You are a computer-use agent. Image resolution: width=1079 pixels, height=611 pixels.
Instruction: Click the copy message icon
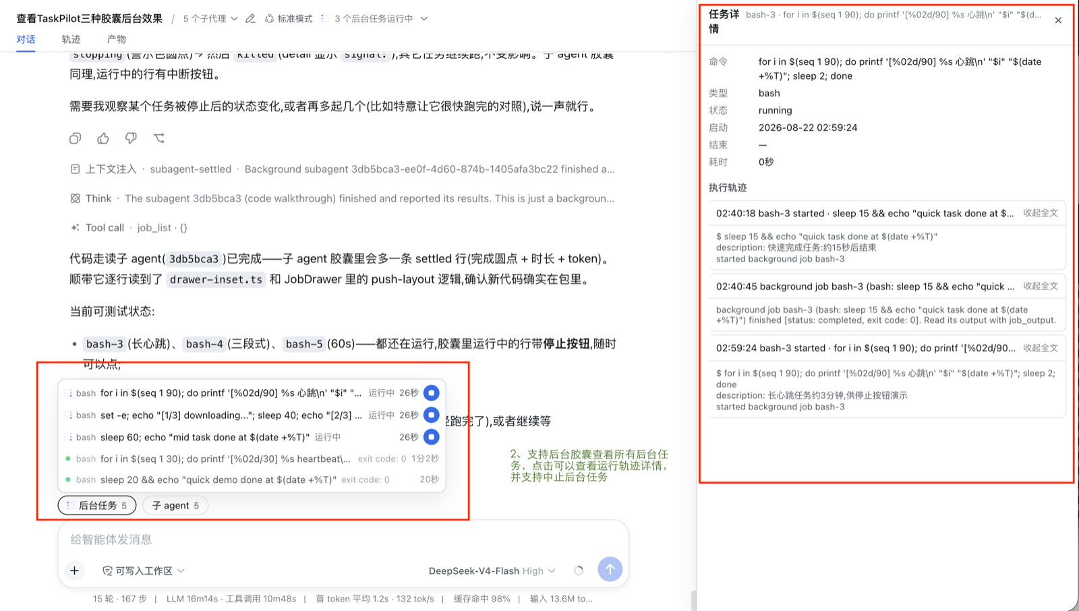coord(76,138)
